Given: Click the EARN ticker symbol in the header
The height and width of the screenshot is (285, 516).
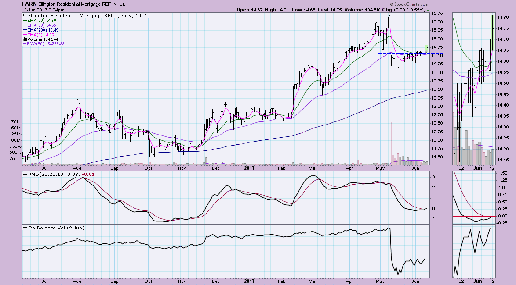Looking at the screenshot, I should [x=29, y=4].
